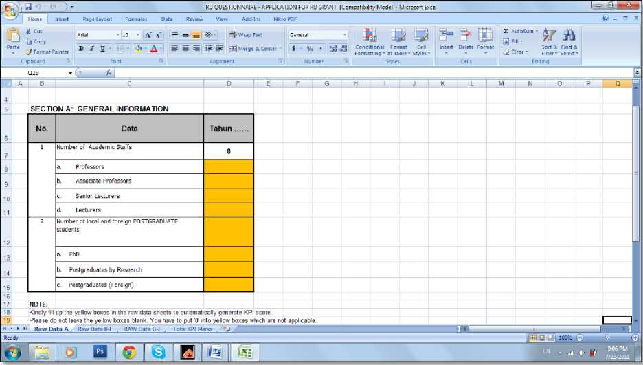643x365 pixels.
Task: Switch to the Page Layout ribbon tab
Action: click(97, 19)
